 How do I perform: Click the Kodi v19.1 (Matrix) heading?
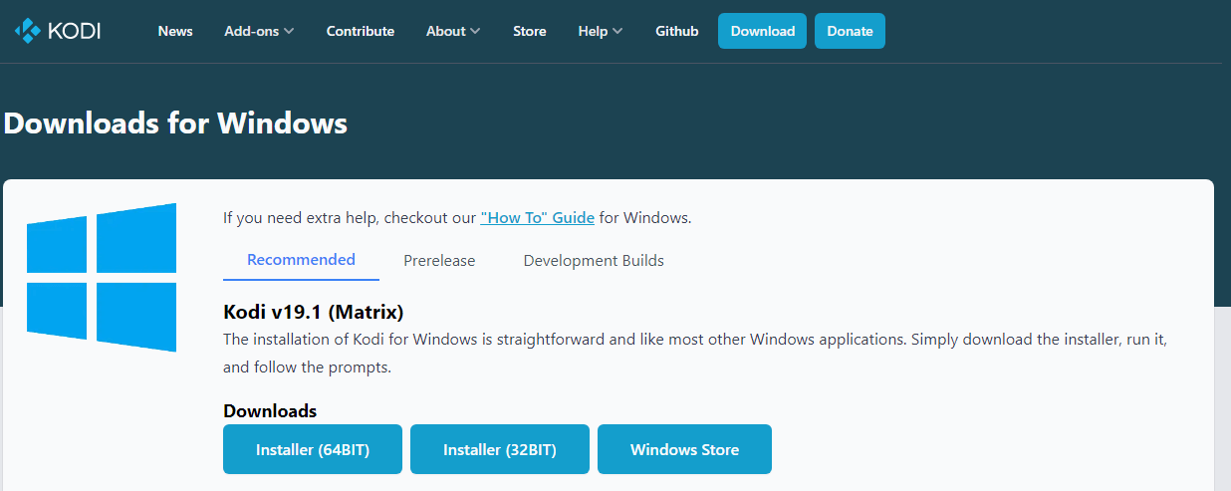point(314,312)
